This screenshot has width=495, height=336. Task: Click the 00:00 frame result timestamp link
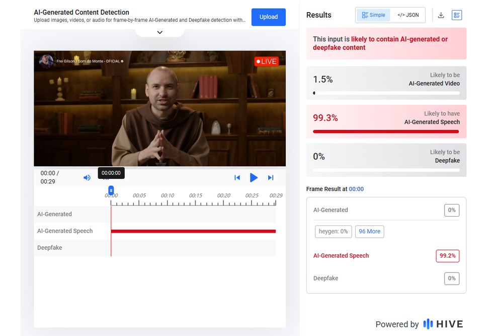point(356,189)
